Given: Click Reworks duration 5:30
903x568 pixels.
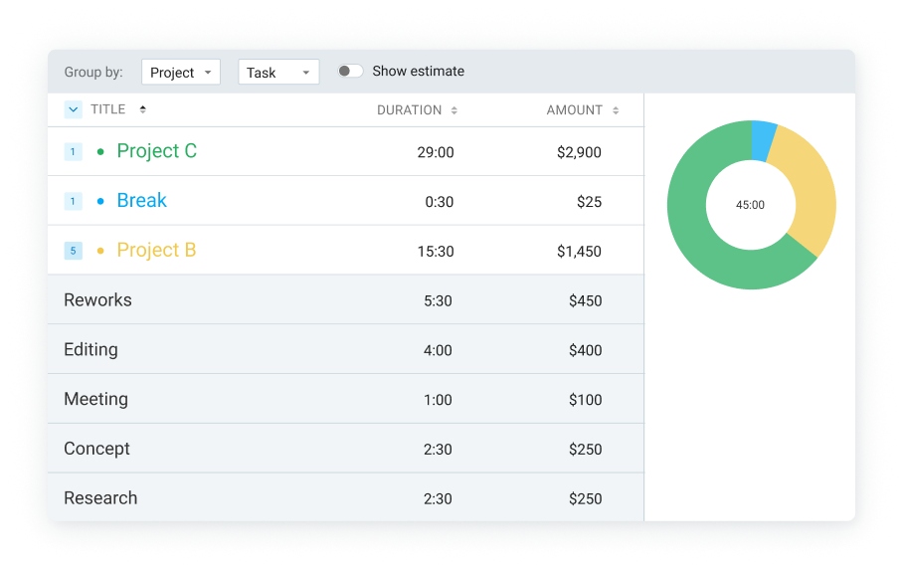Looking at the screenshot, I should tap(438, 300).
